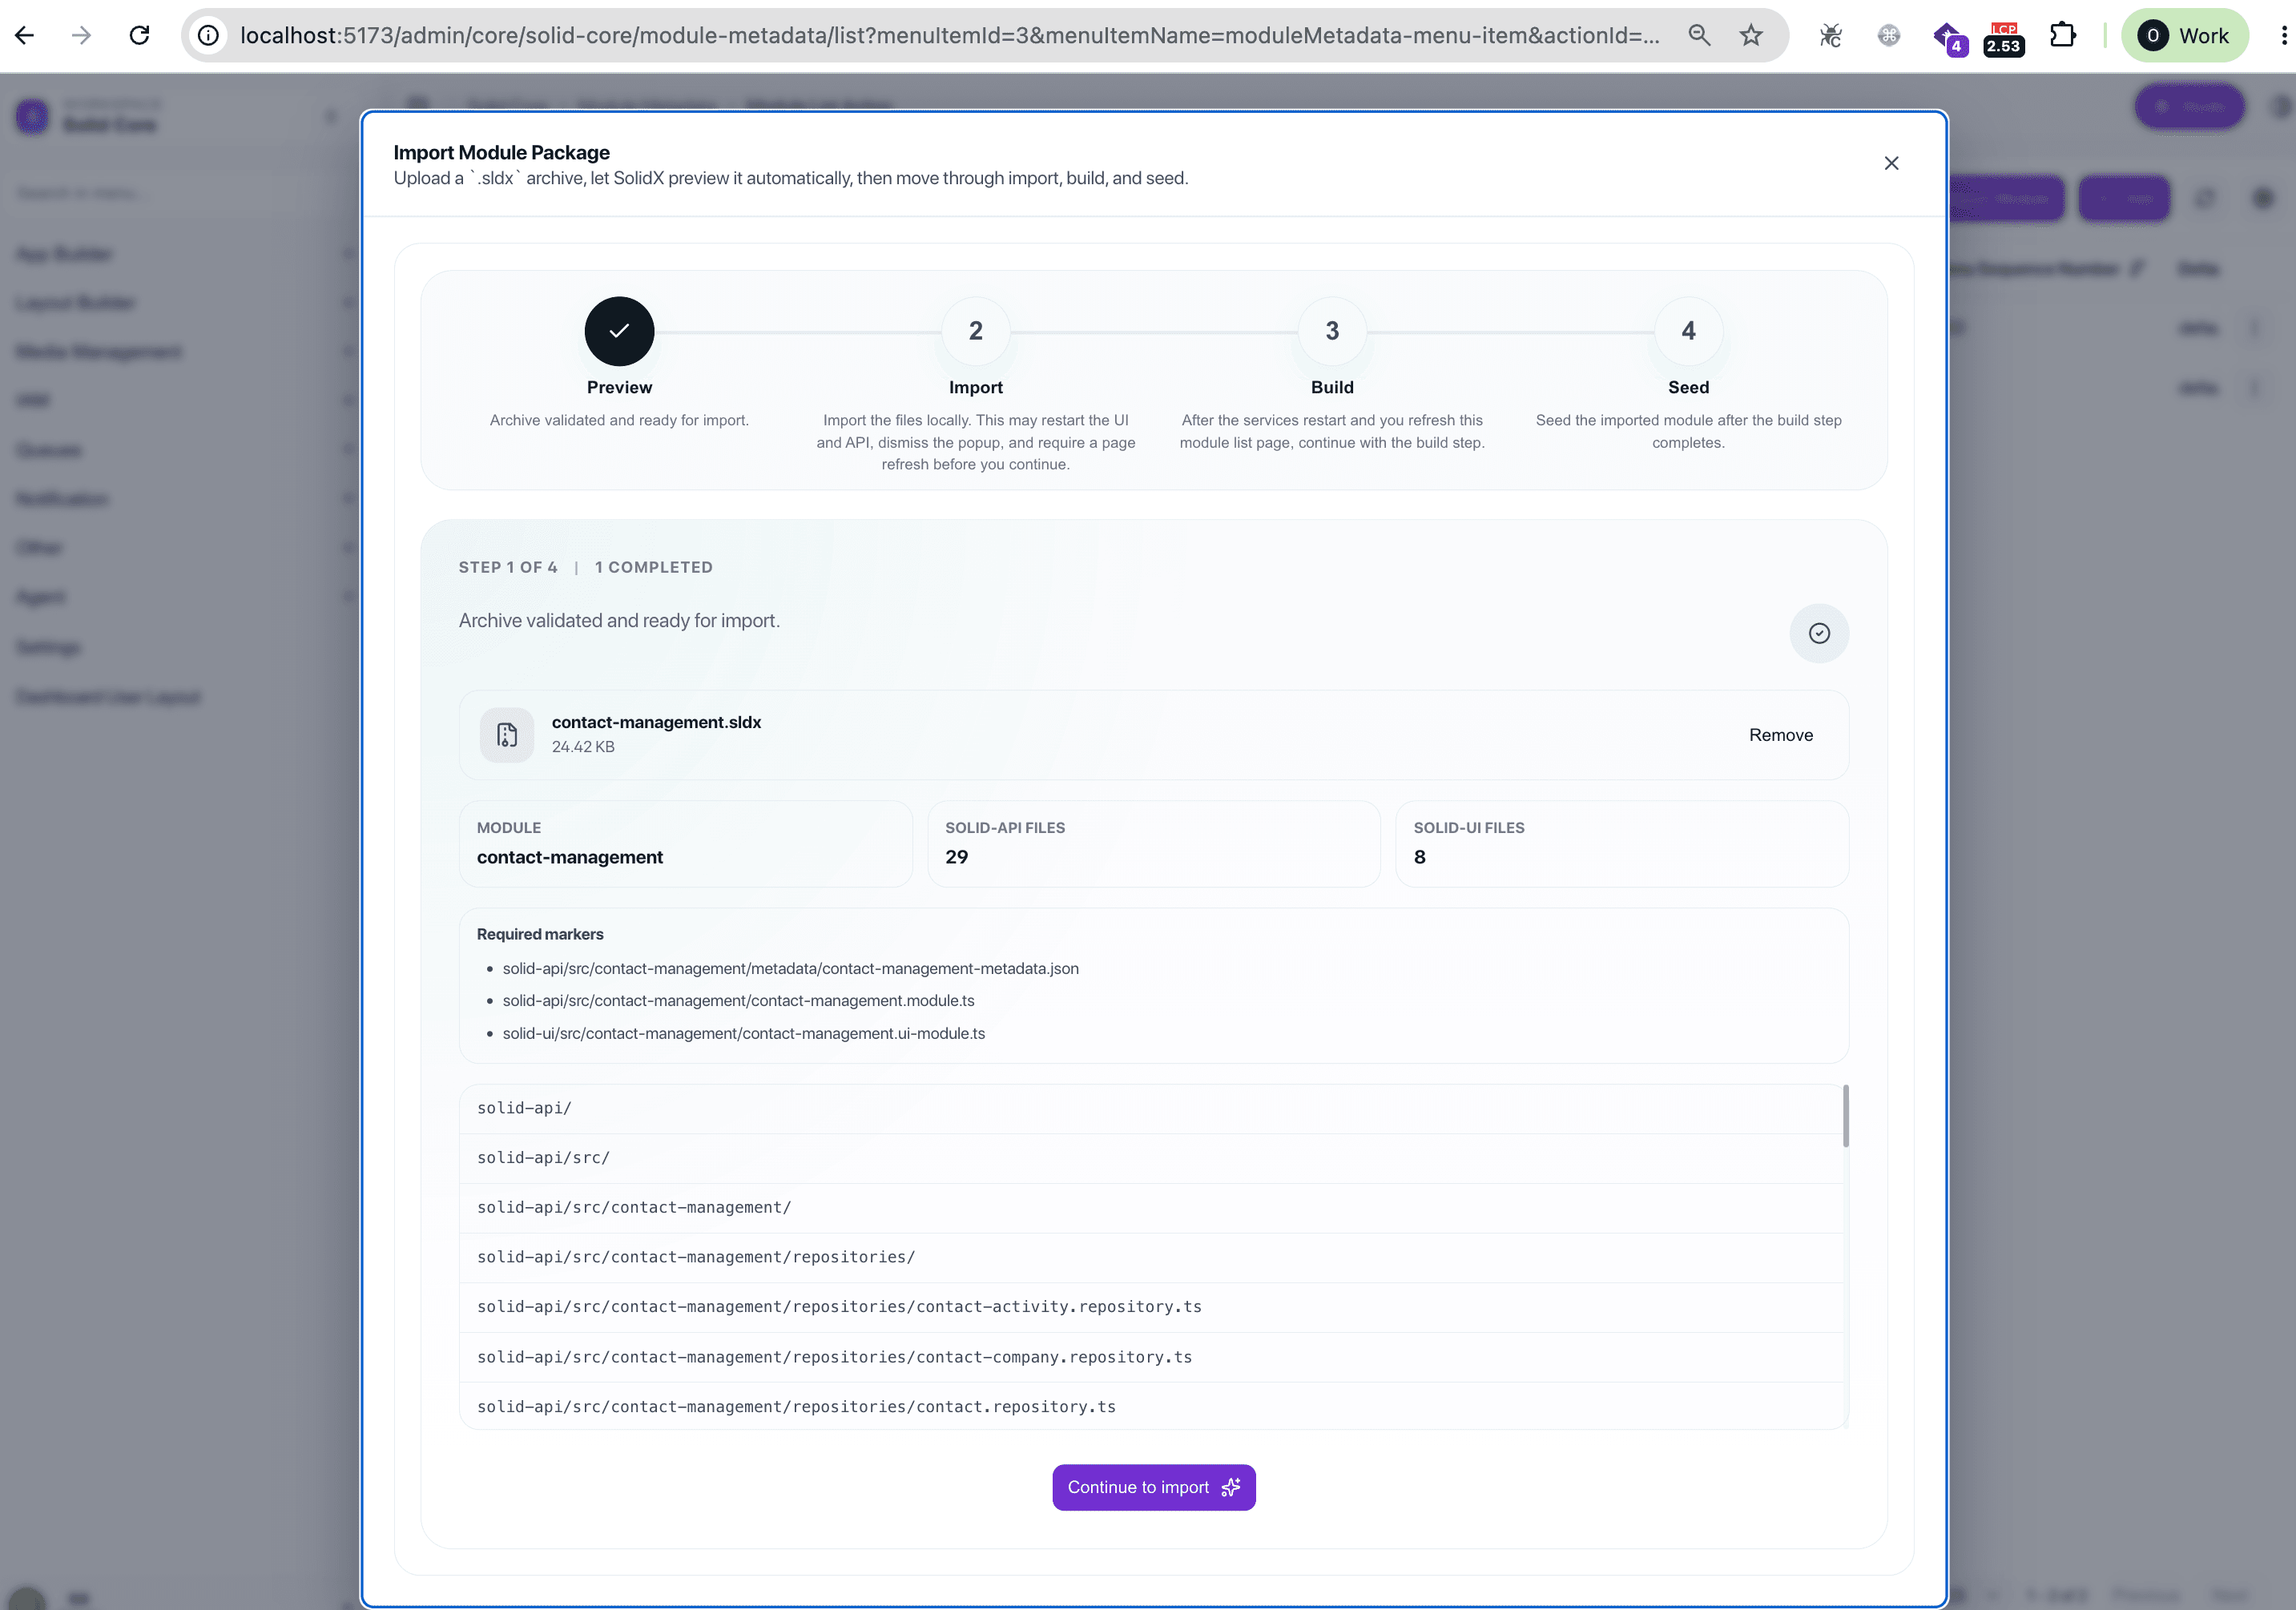Reload the page
The width and height of the screenshot is (2296, 1610).
tap(139, 36)
